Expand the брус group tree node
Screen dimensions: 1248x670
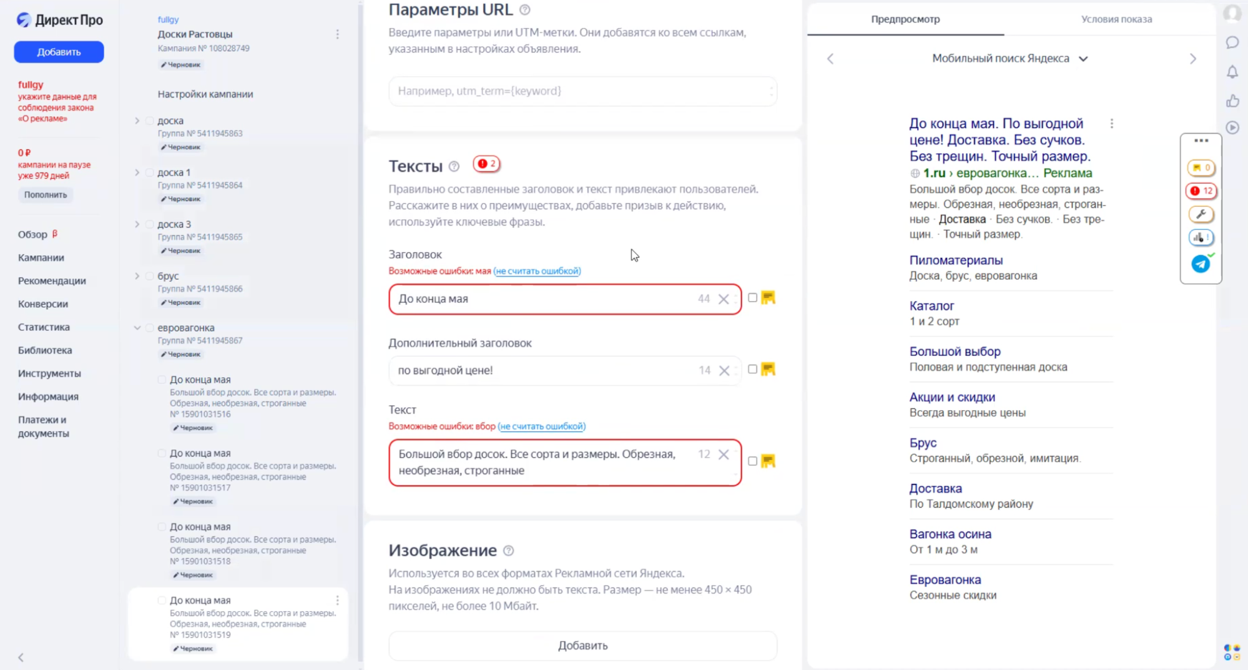137,276
